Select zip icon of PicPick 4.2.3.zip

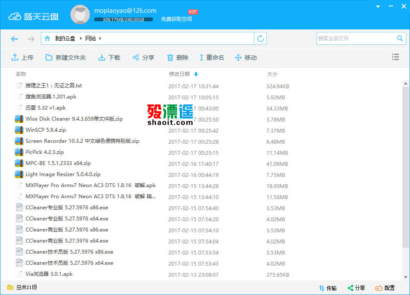(x=19, y=152)
